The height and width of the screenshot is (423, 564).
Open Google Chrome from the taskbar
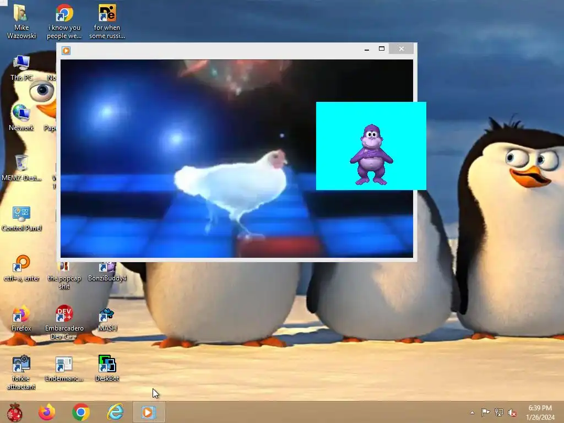pos(81,412)
